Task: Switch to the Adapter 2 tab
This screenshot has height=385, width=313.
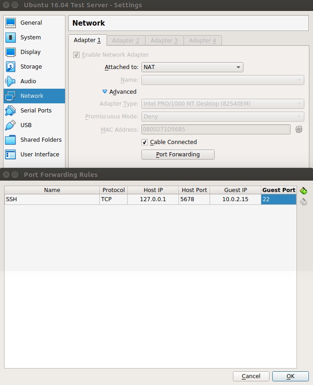Action: point(126,41)
